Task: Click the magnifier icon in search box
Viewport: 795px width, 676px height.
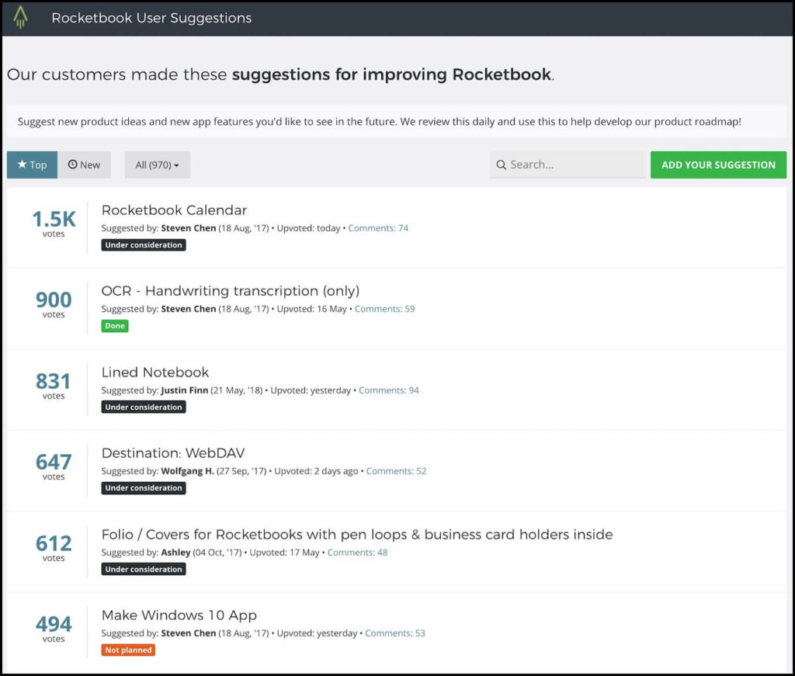Action: coord(501,165)
